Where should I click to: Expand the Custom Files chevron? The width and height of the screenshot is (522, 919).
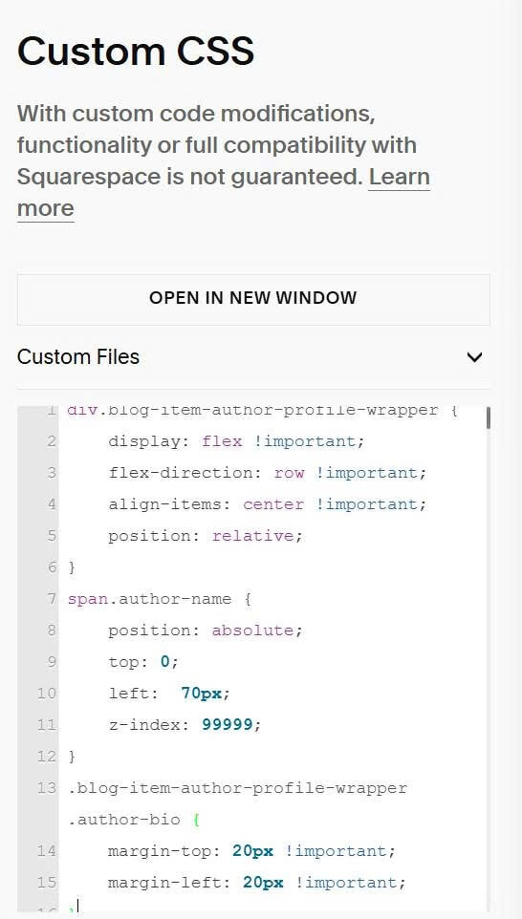pyautogui.click(x=474, y=357)
